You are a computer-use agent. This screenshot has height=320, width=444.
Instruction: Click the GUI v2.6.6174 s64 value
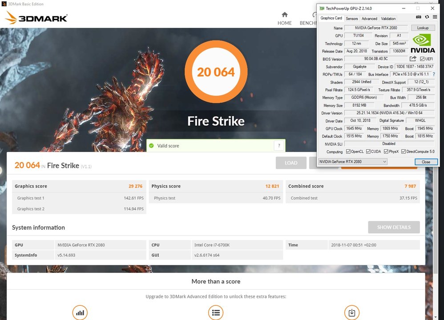237,255
